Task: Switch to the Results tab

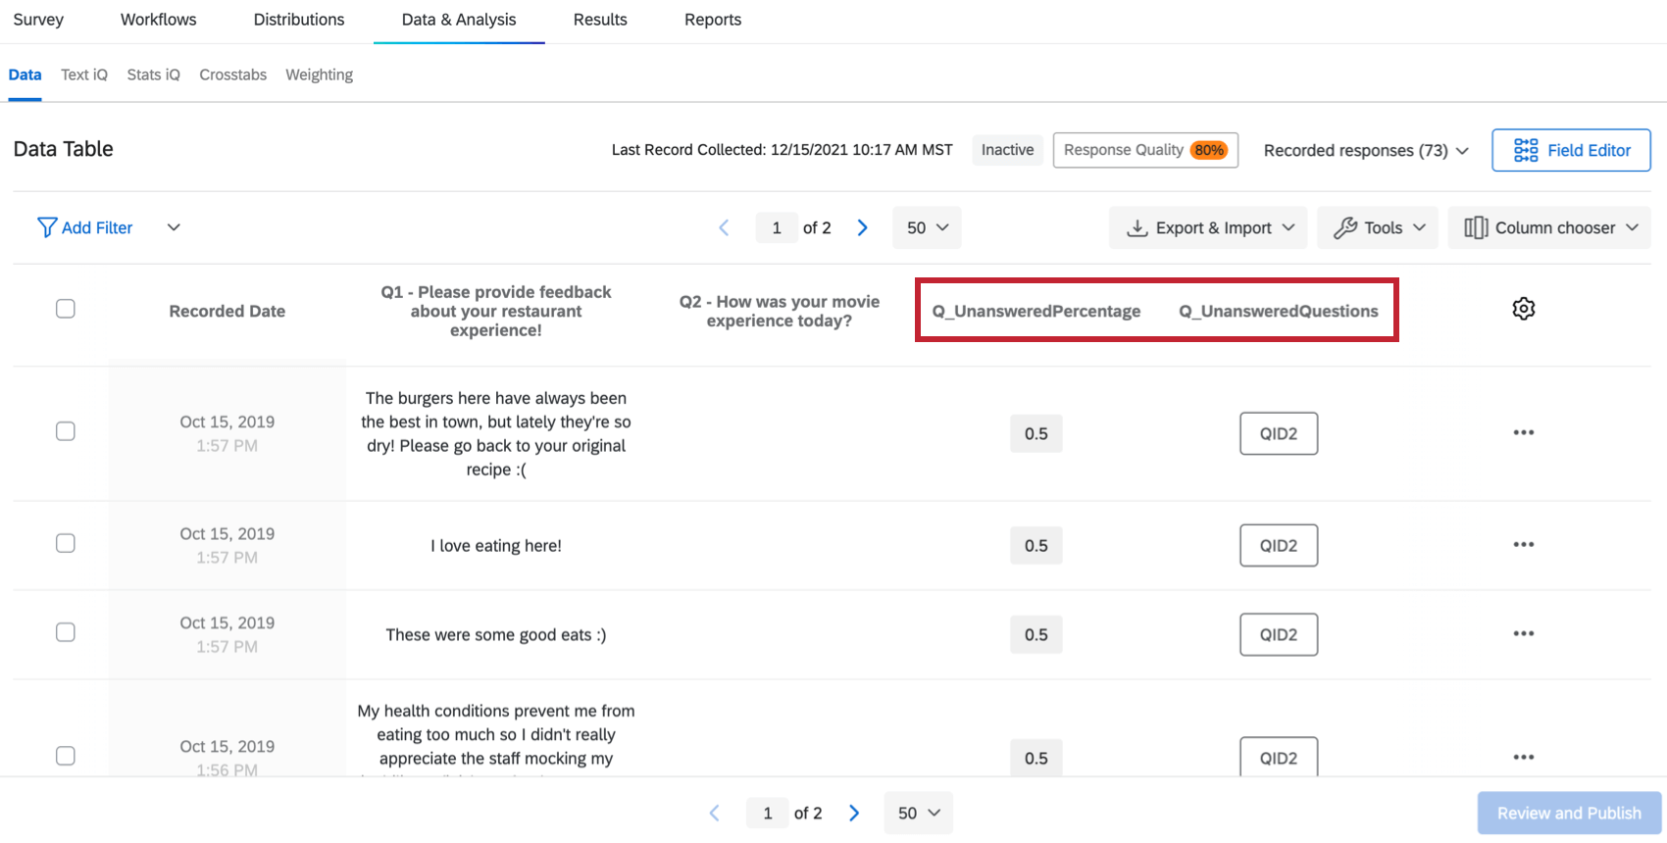Action: 600,20
